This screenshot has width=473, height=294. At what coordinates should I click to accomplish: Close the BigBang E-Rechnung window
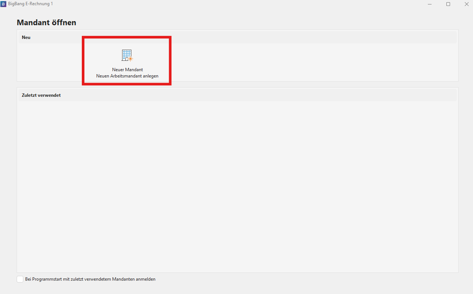click(x=466, y=4)
